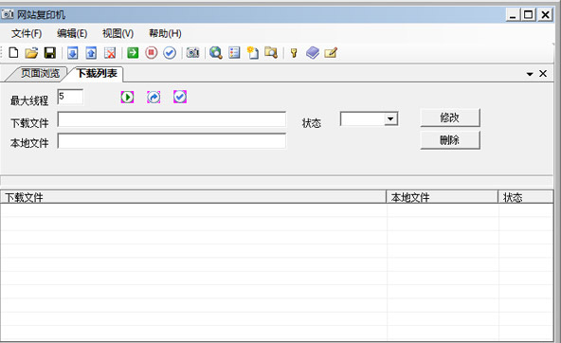
Task: Open the checklist options toolbar icon
Action: [234, 53]
